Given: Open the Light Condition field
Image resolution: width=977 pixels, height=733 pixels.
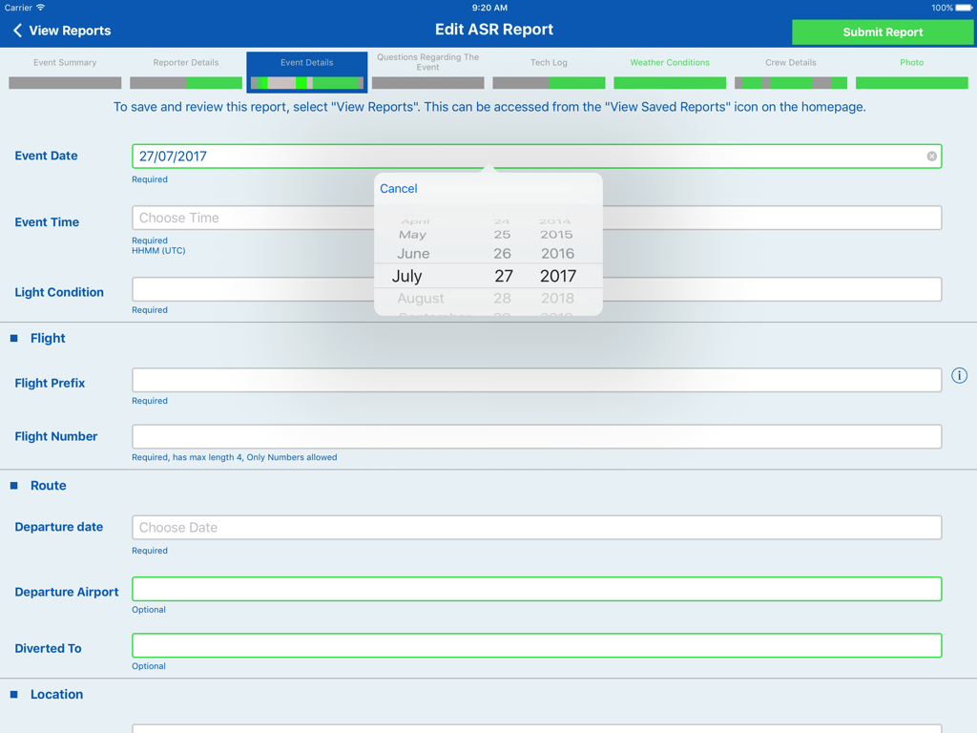Looking at the screenshot, I should [x=536, y=289].
